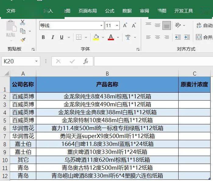Click the 原麦汁浓度 header cell
Viewport: 213px width, 181px height.
[x=194, y=84]
